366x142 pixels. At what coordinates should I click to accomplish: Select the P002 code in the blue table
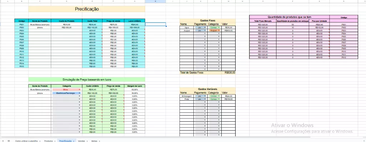(x=21, y=27)
